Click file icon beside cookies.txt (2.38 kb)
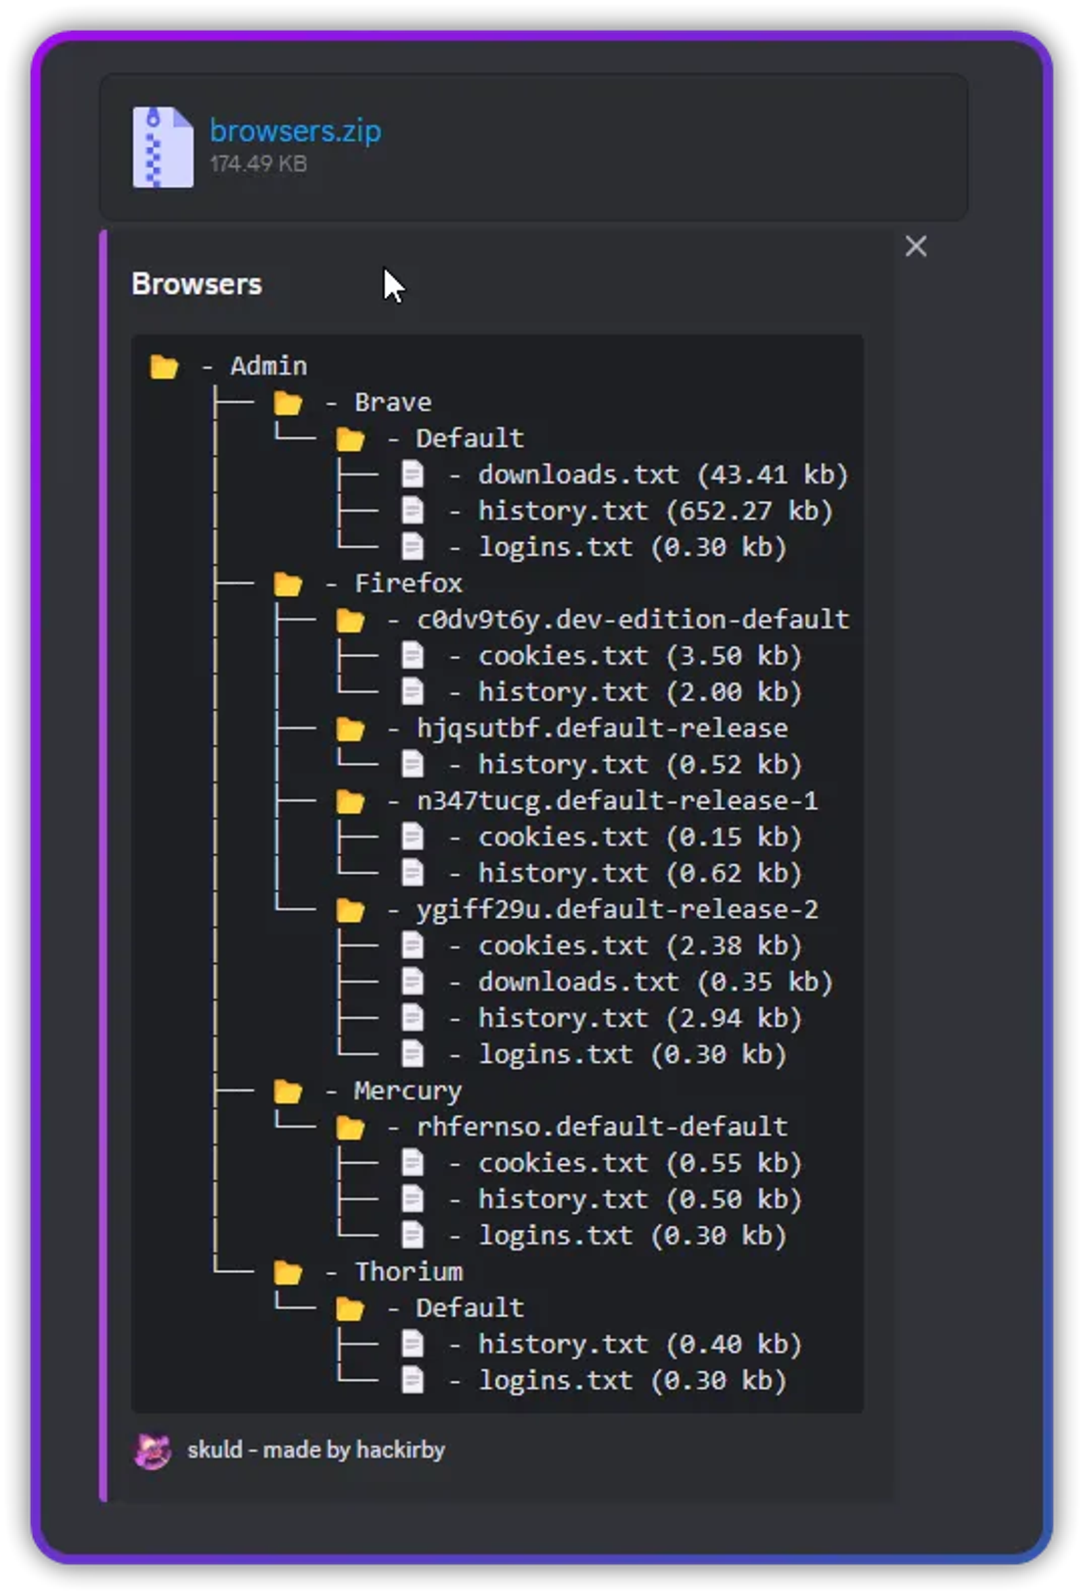Screen dimensions: 1083x1594 (412, 946)
